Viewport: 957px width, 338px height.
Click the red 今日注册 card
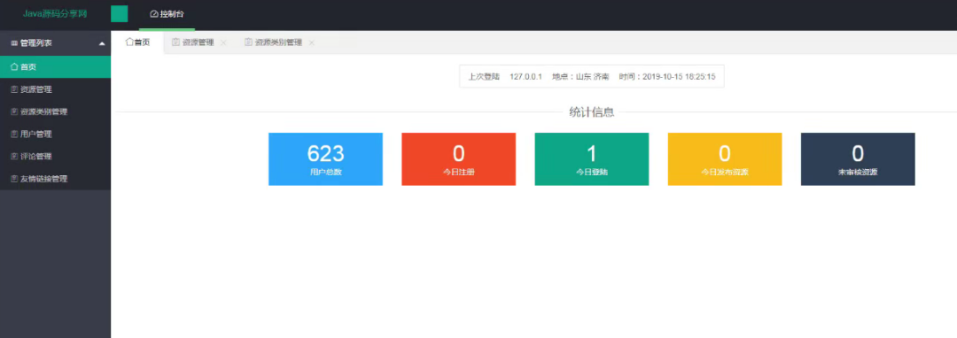pyautogui.click(x=458, y=159)
